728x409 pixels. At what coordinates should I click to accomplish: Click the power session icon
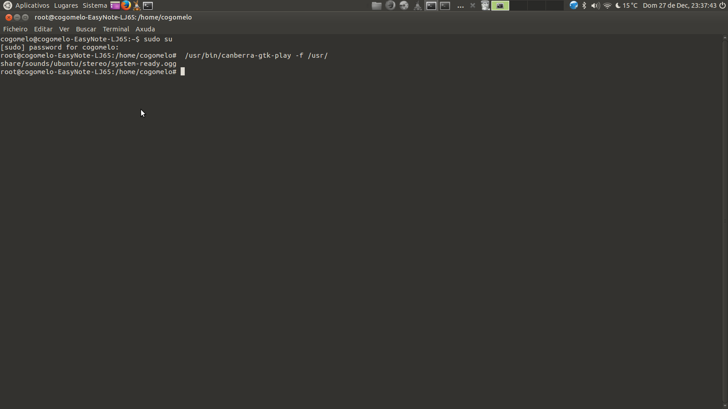(x=723, y=5)
